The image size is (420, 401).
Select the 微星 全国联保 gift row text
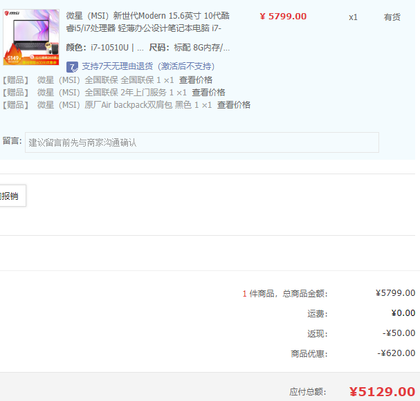click(106, 80)
